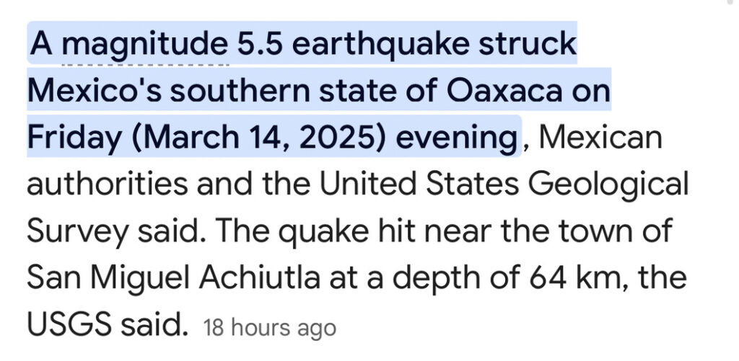The image size is (739, 361).
Task: Click the word "authorities" in the snippet
Action: pyautogui.click(x=107, y=184)
